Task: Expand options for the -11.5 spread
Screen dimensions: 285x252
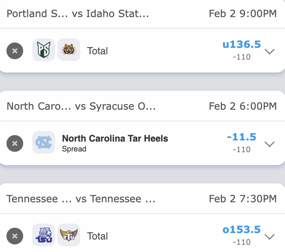Action: tap(269, 144)
